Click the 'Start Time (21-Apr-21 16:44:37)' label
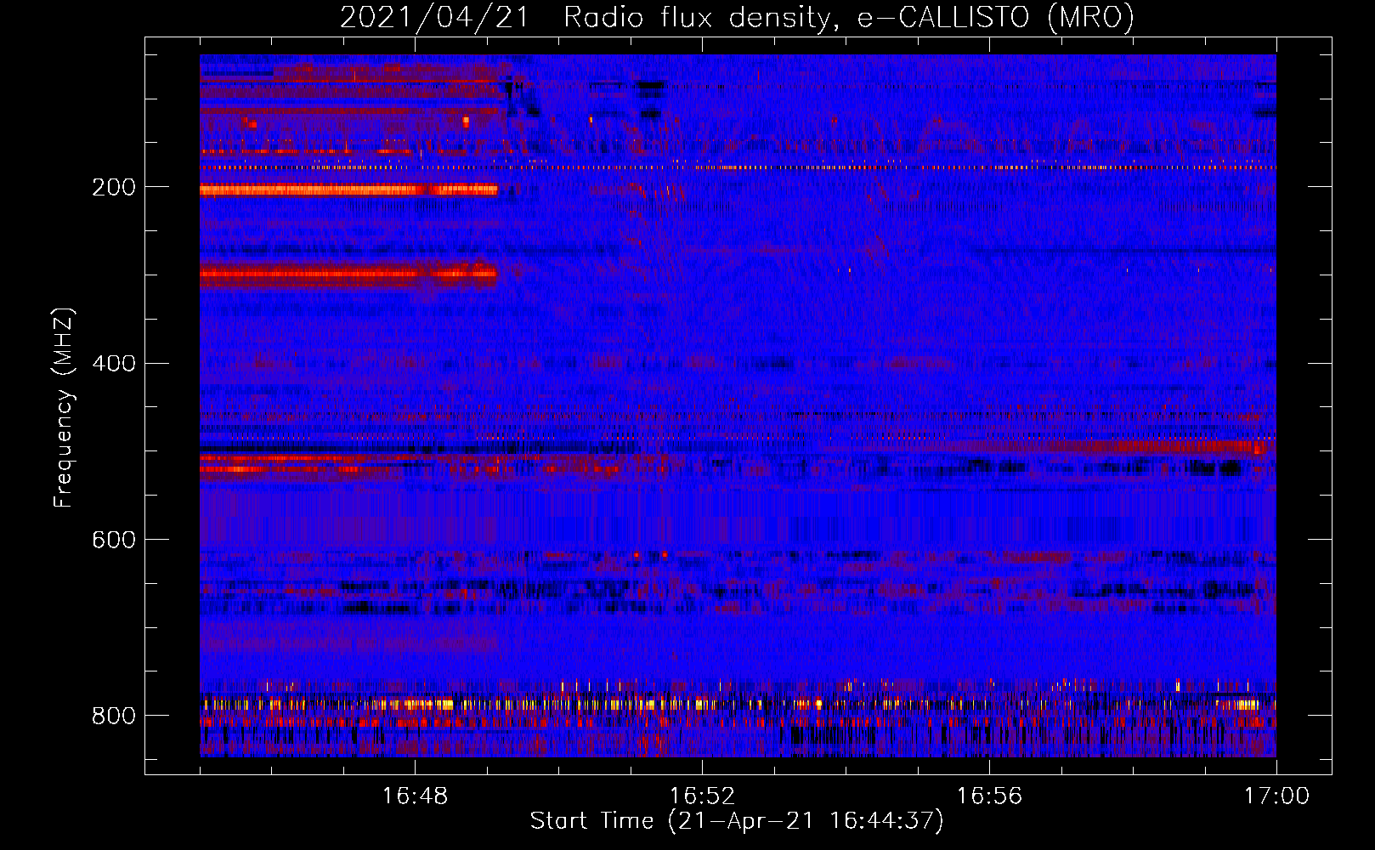1375x850 pixels. 737,821
